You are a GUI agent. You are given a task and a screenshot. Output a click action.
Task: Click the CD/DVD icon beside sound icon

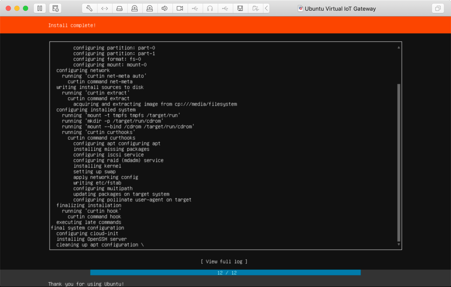click(x=150, y=8)
